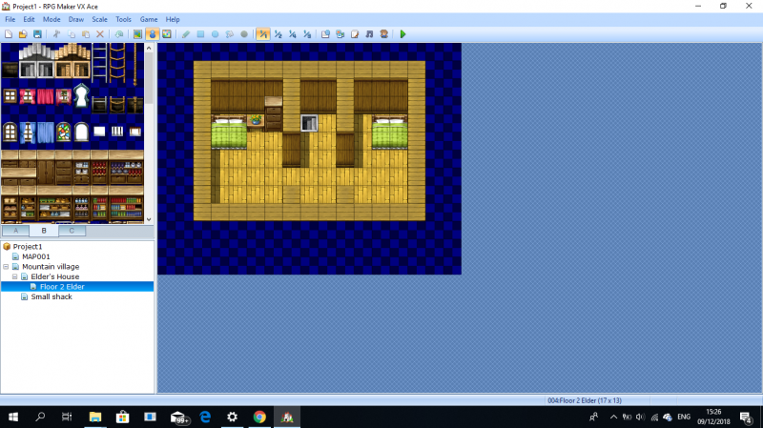Open the Game menu

click(149, 19)
